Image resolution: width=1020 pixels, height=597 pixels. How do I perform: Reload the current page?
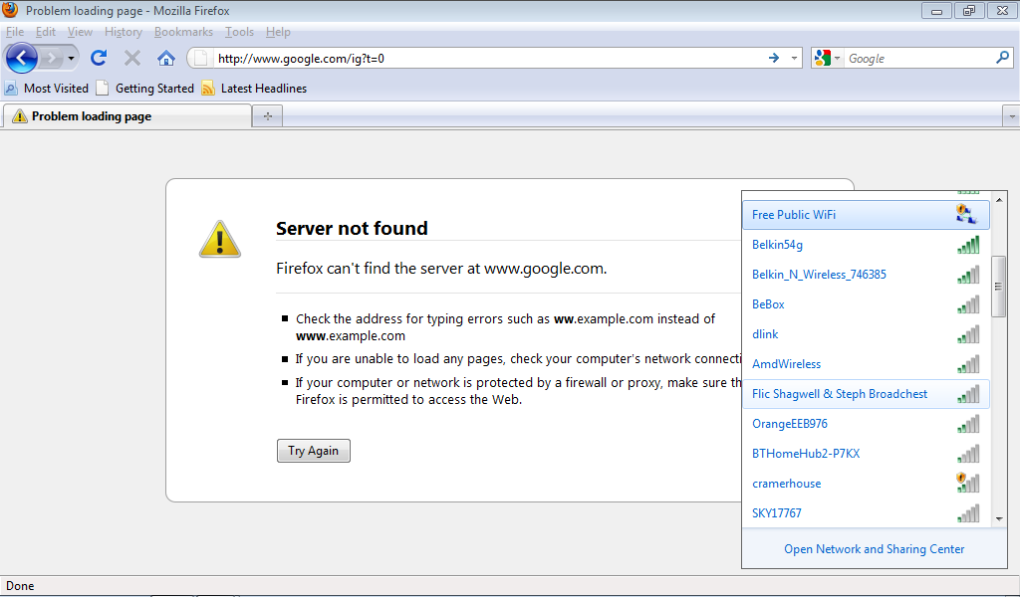[x=99, y=59]
